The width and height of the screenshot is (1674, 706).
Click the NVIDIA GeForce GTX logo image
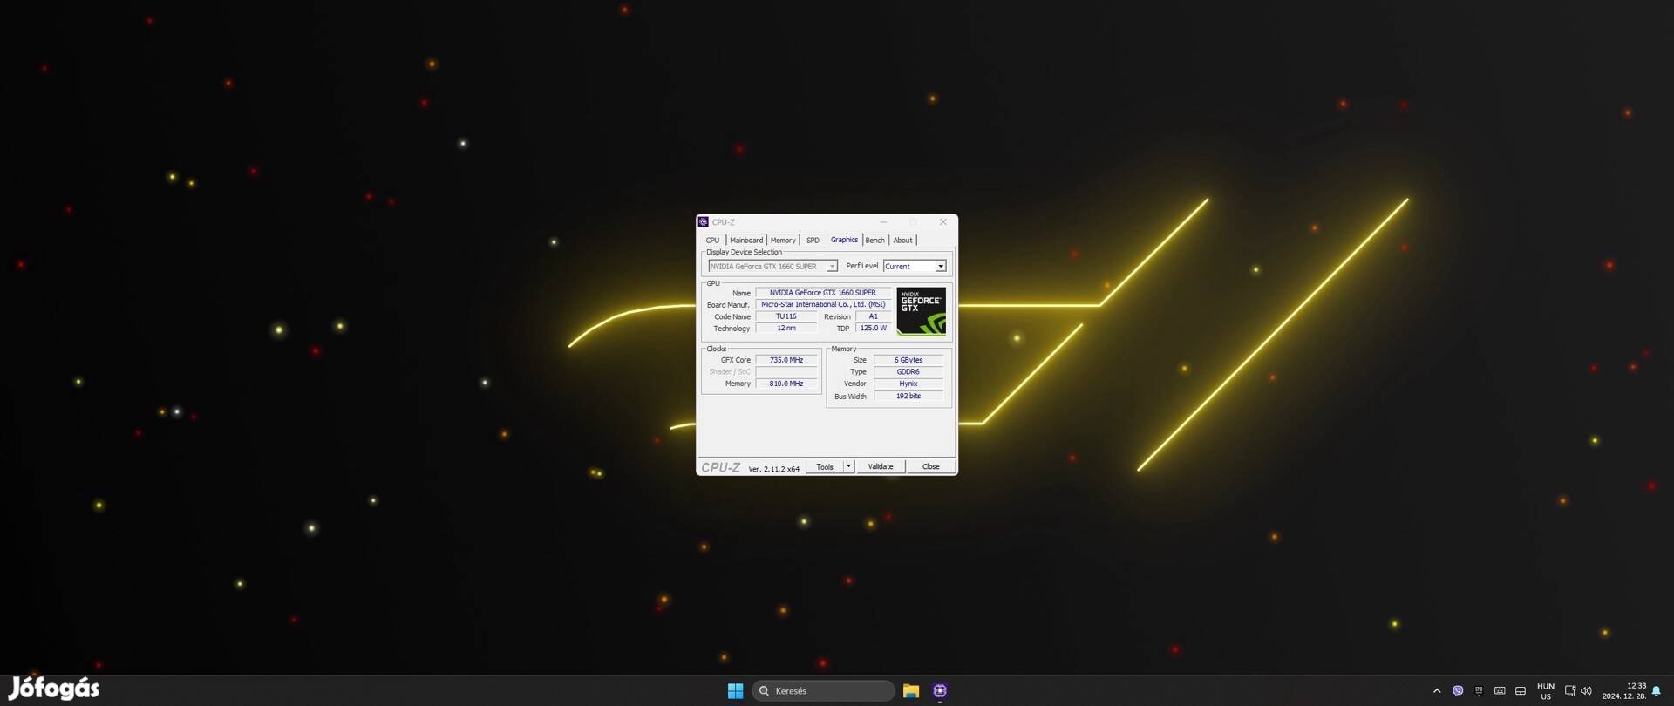point(921,311)
